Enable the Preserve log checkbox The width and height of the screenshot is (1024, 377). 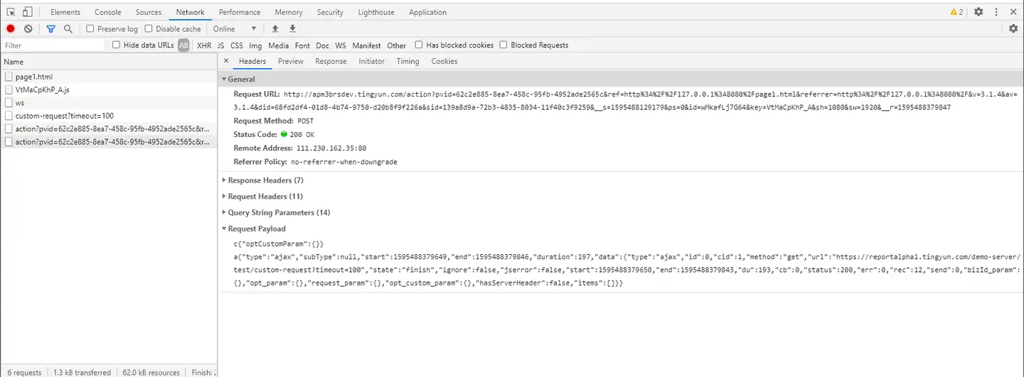pos(90,29)
